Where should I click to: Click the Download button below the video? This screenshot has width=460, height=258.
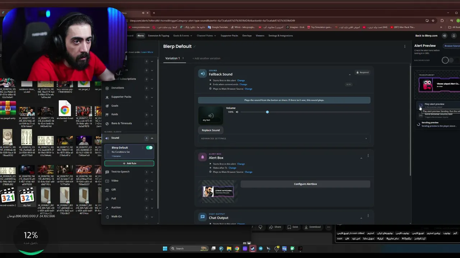pos(312,227)
